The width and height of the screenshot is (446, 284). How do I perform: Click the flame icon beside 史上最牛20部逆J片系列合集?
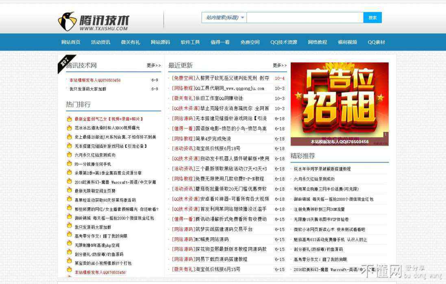pyautogui.click(x=70, y=137)
